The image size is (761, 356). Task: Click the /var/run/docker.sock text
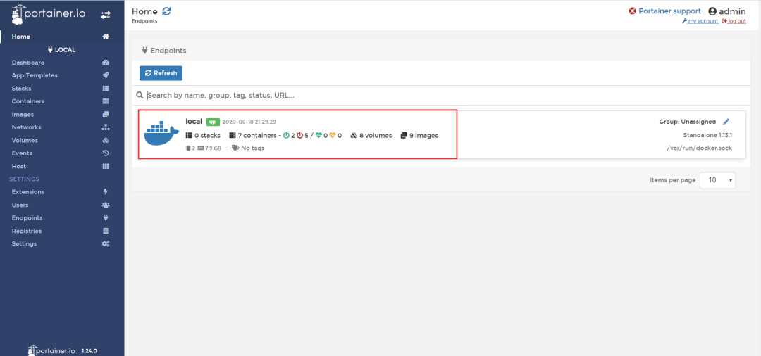pyautogui.click(x=700, y=148)
